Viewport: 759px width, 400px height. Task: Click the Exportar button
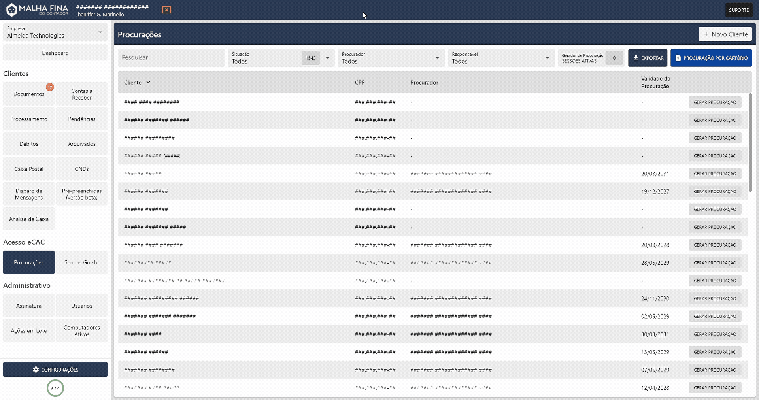(648, 58)
